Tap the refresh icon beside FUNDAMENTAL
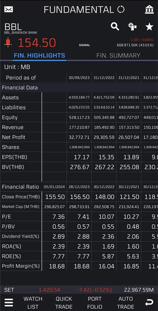The image size is (158, 311). (121, 9)
